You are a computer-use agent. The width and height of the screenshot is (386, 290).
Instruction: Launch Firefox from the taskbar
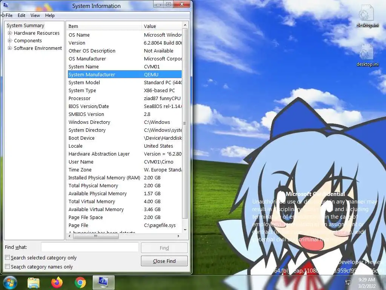pos(57,282)
